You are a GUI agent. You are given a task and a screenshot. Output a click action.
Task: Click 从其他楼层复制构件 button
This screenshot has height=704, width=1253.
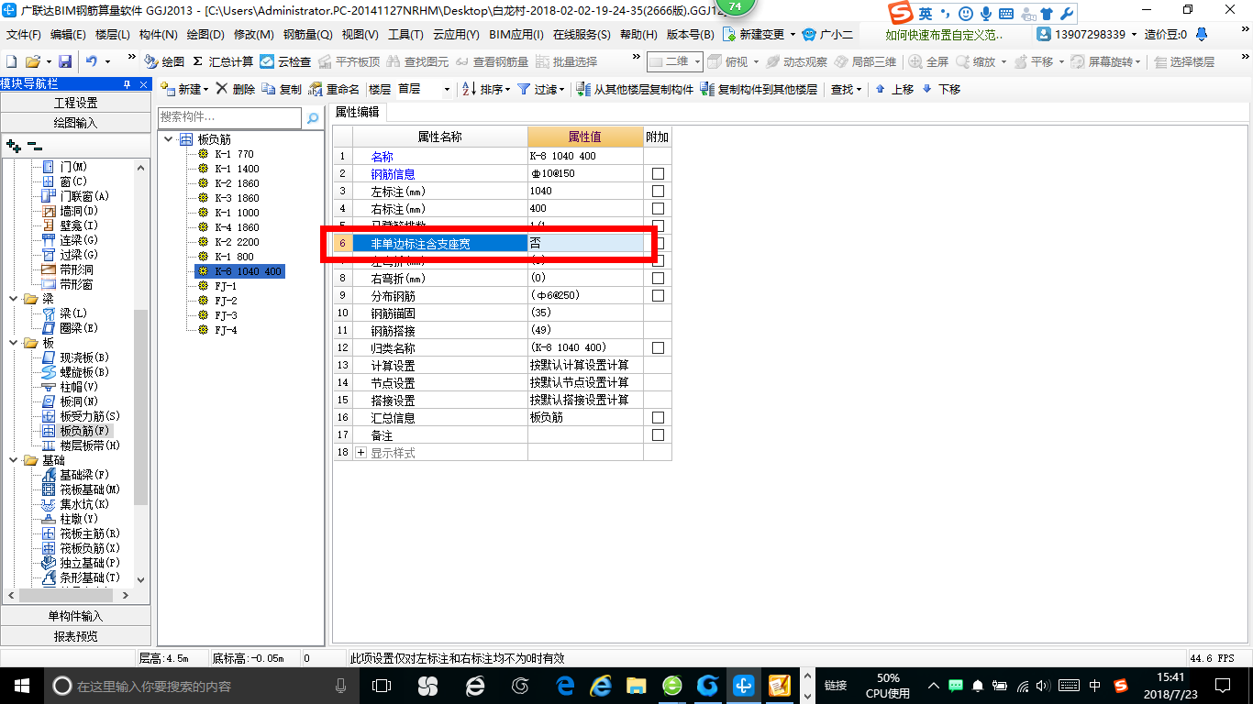point(635,89)
